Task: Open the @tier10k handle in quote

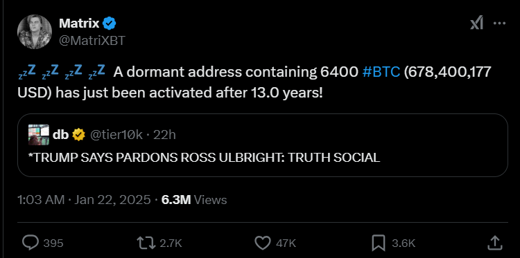Action: pyautogui.click(x=116, y=135)
